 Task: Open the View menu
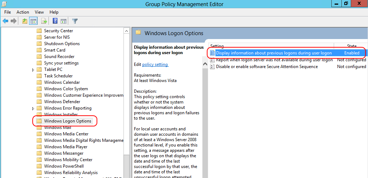(39, 12)
